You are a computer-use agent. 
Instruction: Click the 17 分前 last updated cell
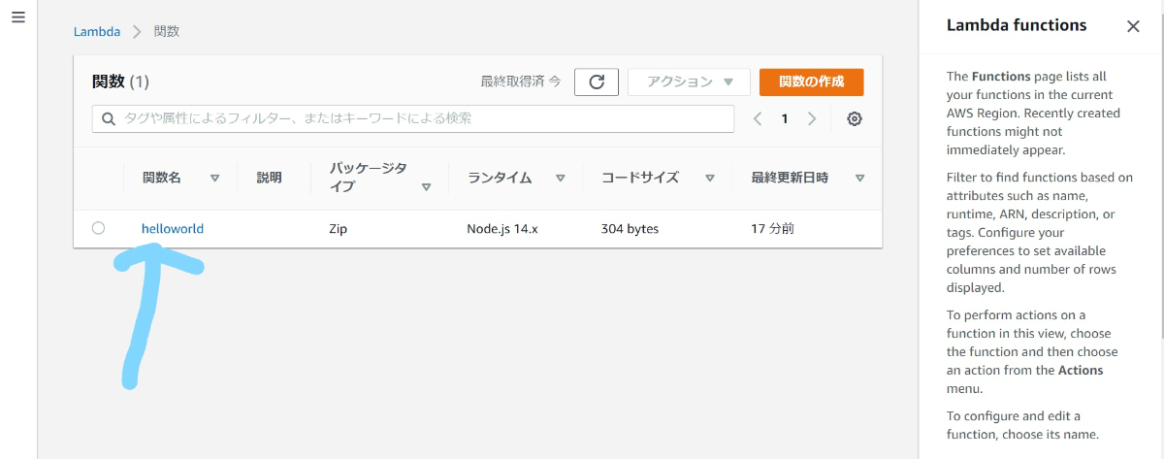coord(773,229)
